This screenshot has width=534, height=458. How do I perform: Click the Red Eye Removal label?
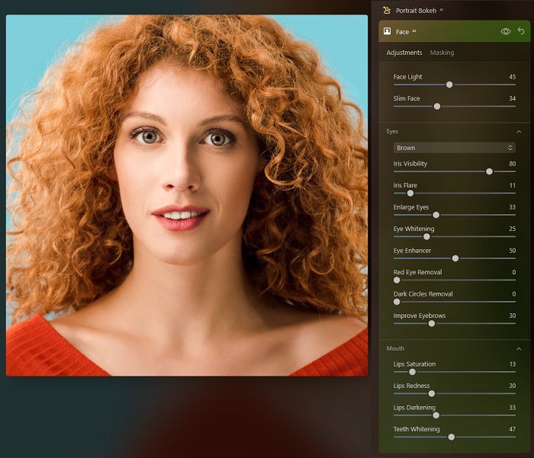(x=417, y=272)
